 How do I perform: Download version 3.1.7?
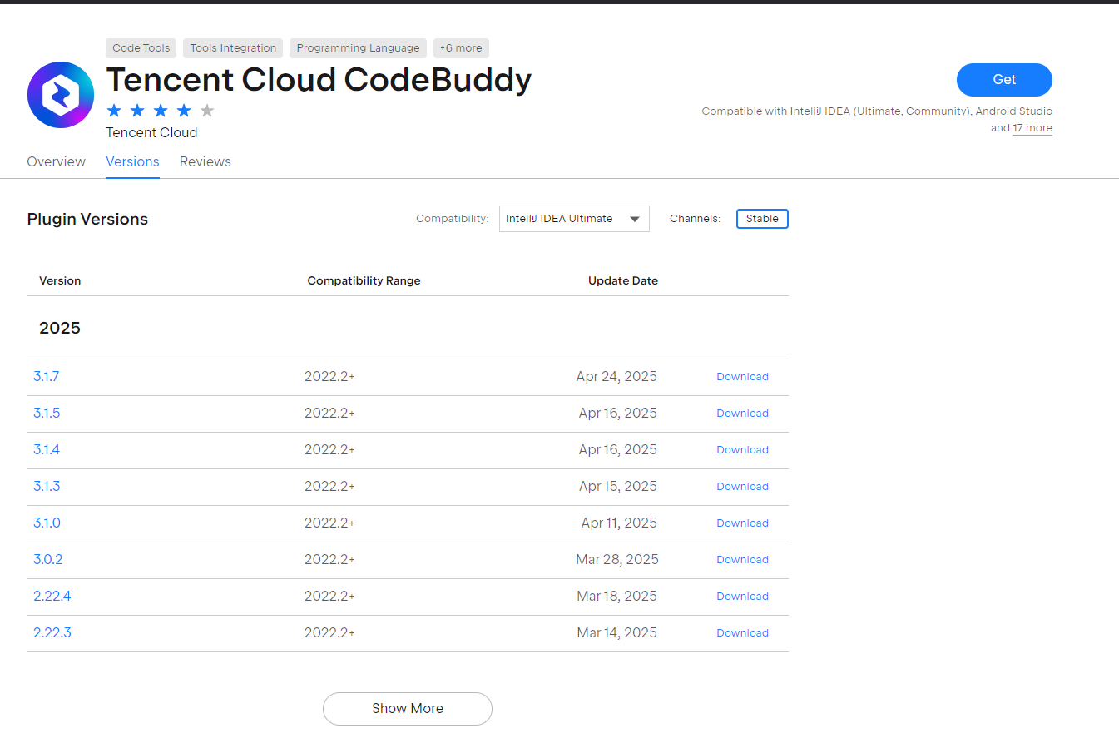click(x=743, y=377)
